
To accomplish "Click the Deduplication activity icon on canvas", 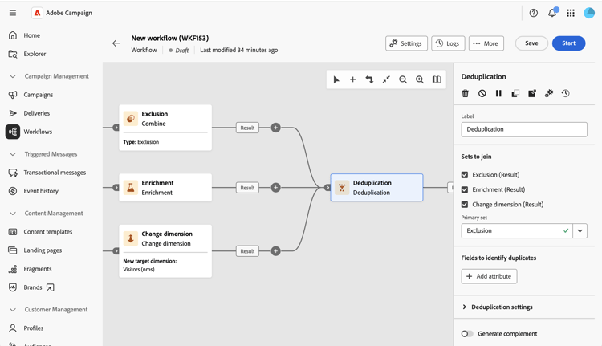I will 342,187.
